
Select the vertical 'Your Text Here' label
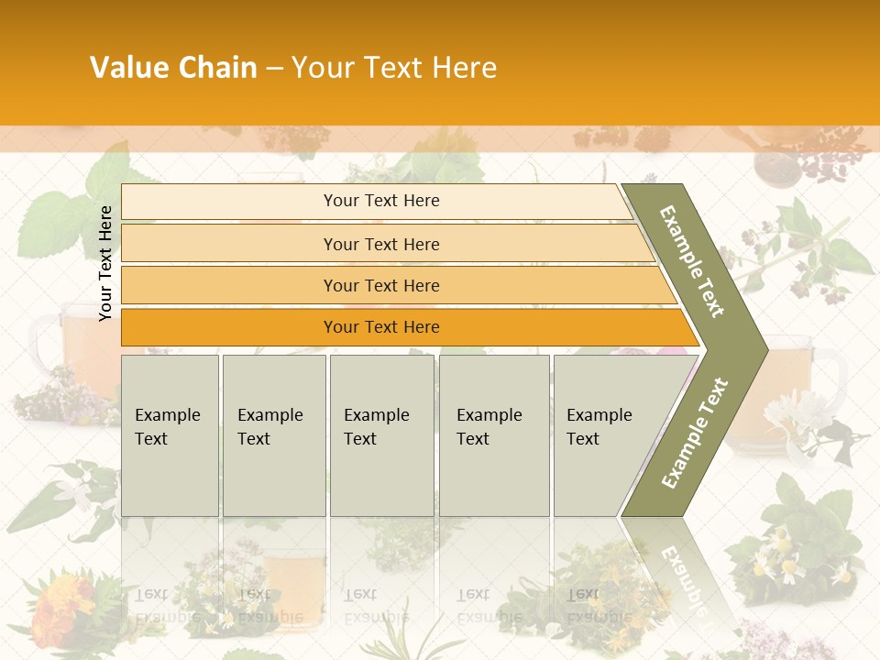point(104,263)
